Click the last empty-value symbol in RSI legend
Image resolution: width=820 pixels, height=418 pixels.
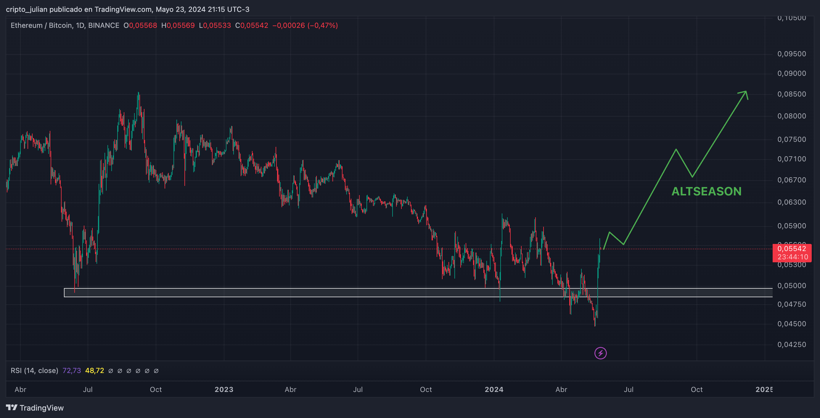[156, 371]
